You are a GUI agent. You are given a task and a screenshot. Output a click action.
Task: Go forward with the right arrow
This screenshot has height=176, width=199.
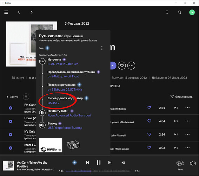(x=32, y=12)
